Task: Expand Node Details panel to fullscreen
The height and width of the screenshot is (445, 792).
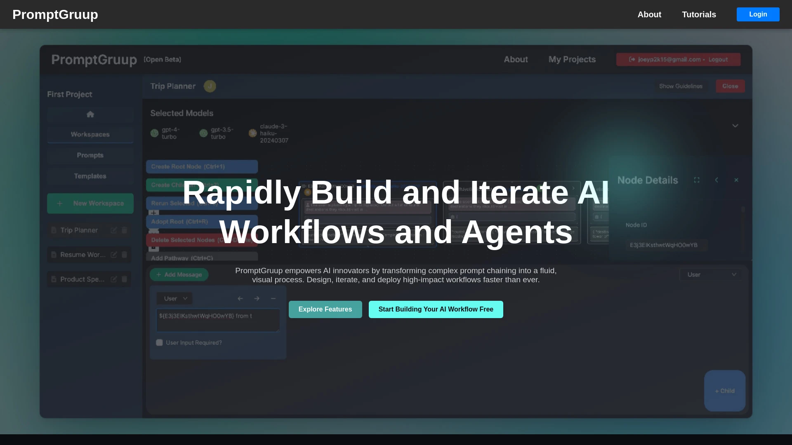Action: 697,180
